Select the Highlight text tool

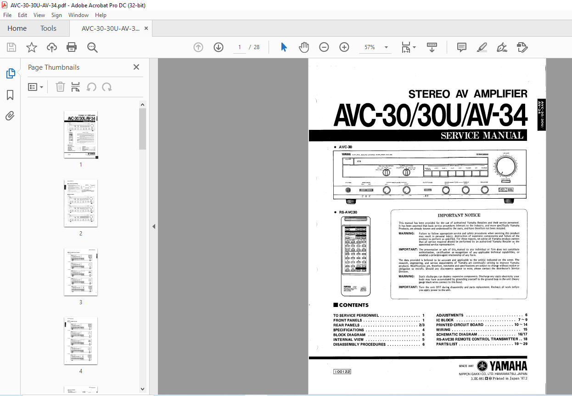coord(482,47)
